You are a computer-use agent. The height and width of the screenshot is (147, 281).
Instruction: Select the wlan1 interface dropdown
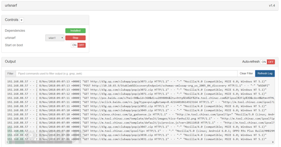(x=55, y=38)
